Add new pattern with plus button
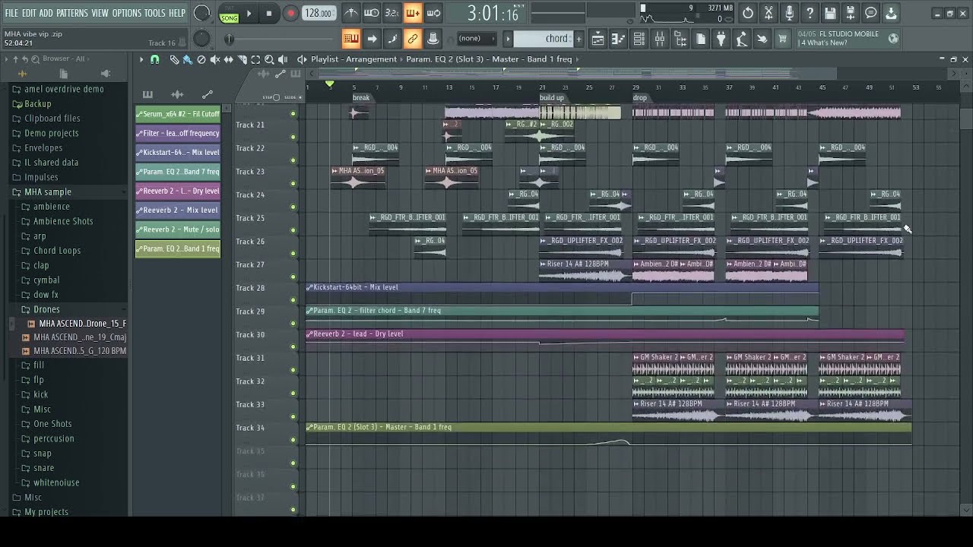The width and height of the screenshot is (973, 547). [x=578, y=39]
